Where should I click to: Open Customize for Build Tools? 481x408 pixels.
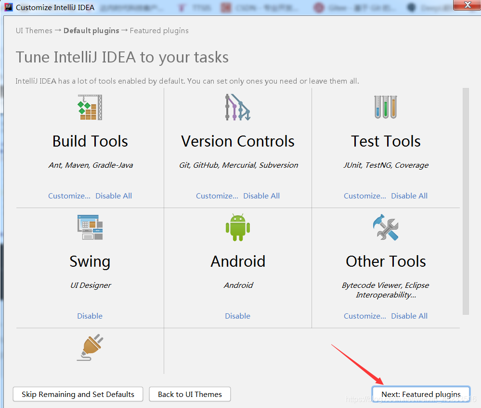69,196
